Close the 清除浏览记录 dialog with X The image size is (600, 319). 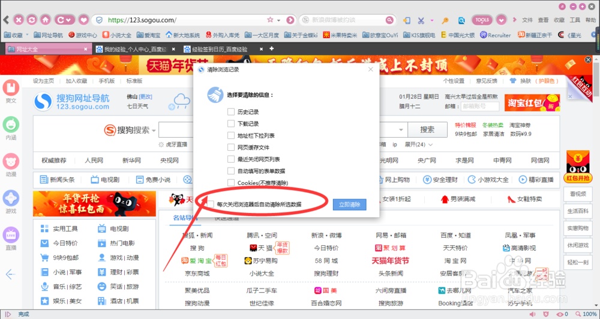[x=370, y=69]
